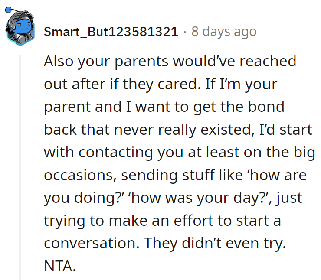Click the '8 days ago' timestamp

point(224,32)
